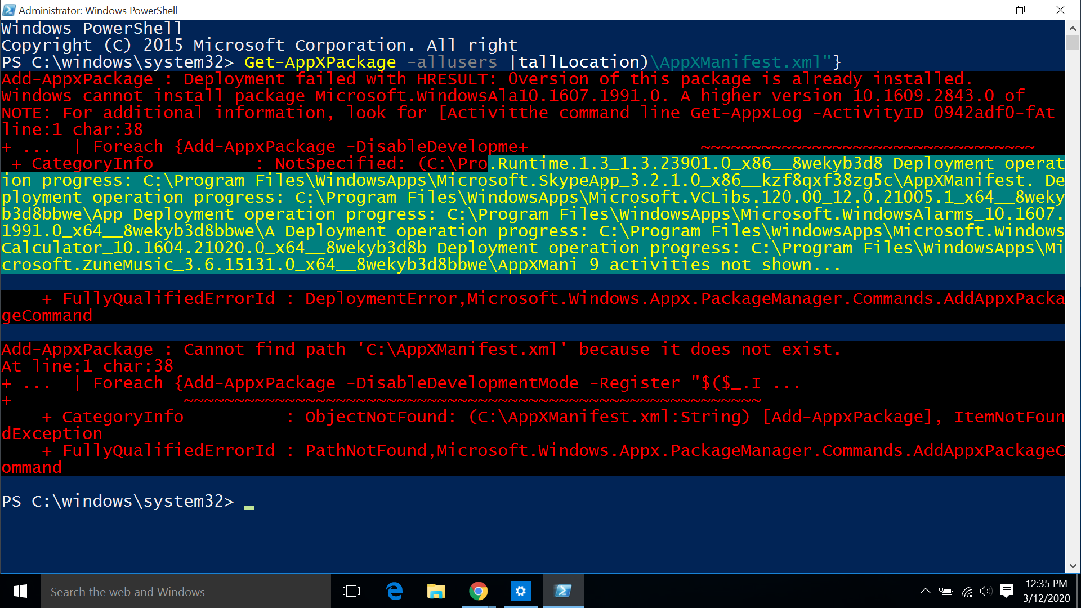The width and height of the screenshot is (1081, 608).
Task: Open File Explorer from taskbar
Action: [x=436, y=591]
